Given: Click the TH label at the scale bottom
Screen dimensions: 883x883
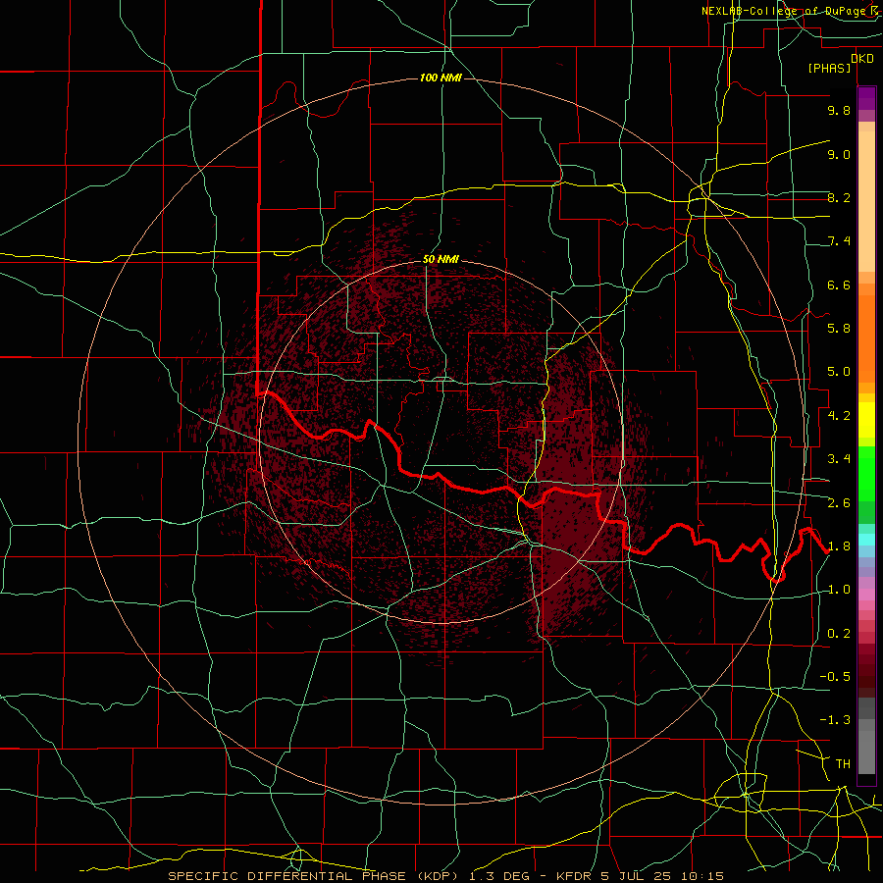Looking at the screenshot, I should (x=843, y=764).
